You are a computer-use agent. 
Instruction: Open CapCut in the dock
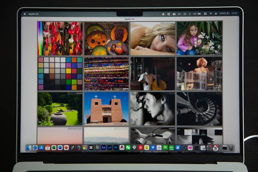tap(91, 148)
